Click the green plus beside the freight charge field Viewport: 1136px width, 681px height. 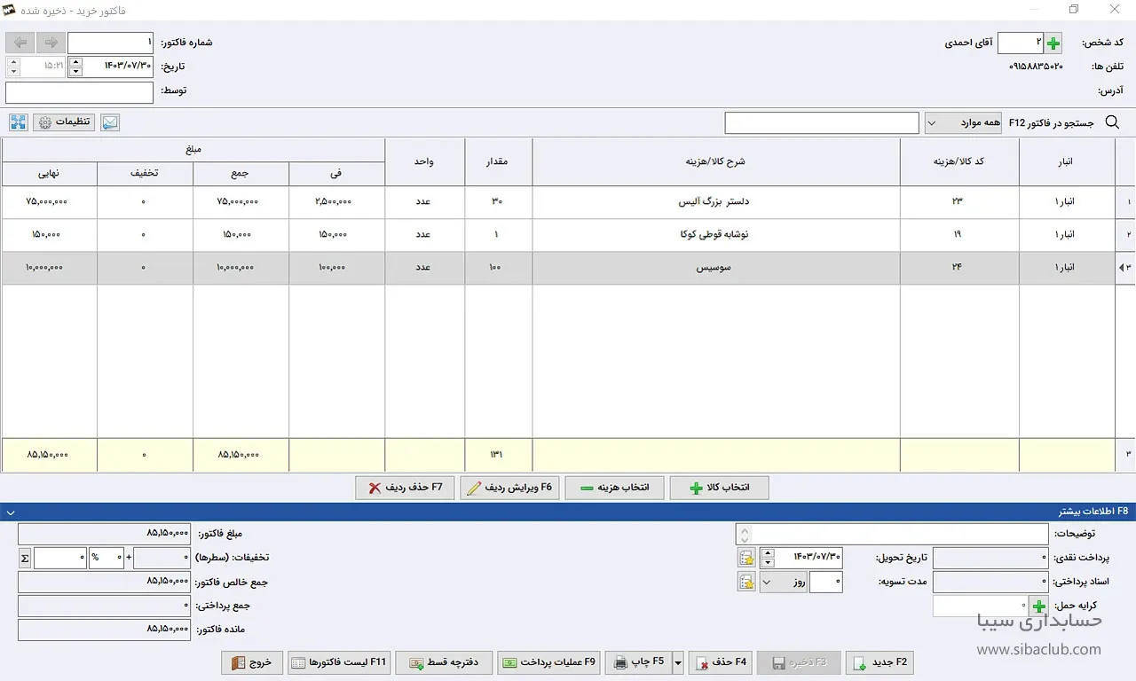[1038, 607]
